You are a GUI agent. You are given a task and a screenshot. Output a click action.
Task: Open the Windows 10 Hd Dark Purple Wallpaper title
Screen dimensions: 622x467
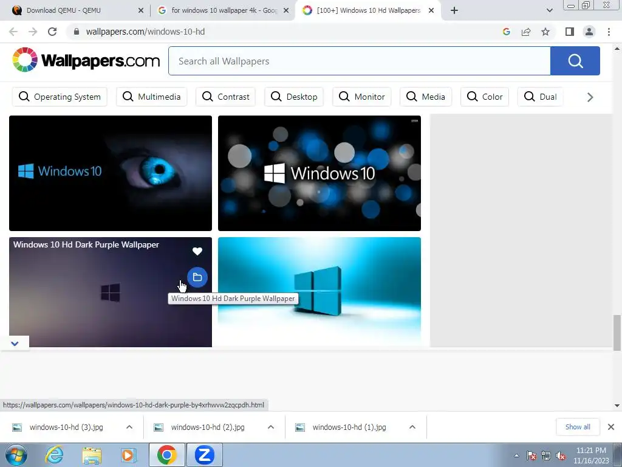pos(86,244)
